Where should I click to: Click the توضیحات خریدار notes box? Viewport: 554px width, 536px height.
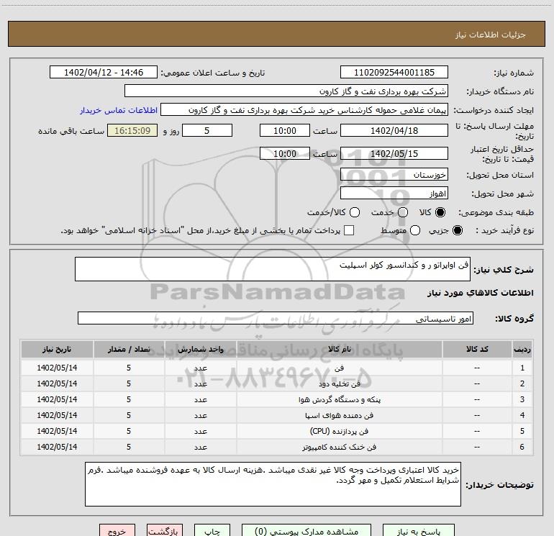[x=273, y=484]
